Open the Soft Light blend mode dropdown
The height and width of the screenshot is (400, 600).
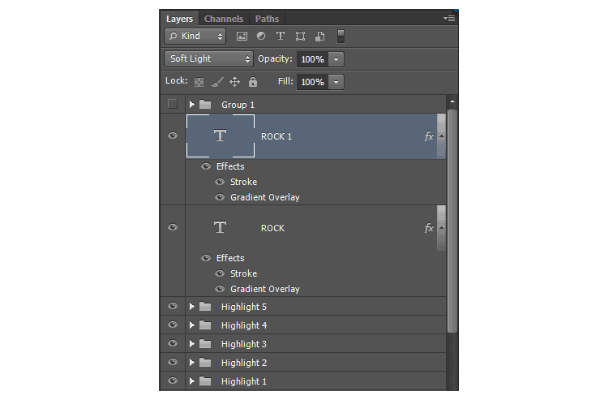click(x=209, y=59)
